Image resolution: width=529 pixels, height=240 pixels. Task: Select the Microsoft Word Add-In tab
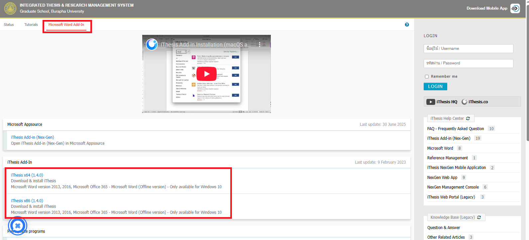66,25
